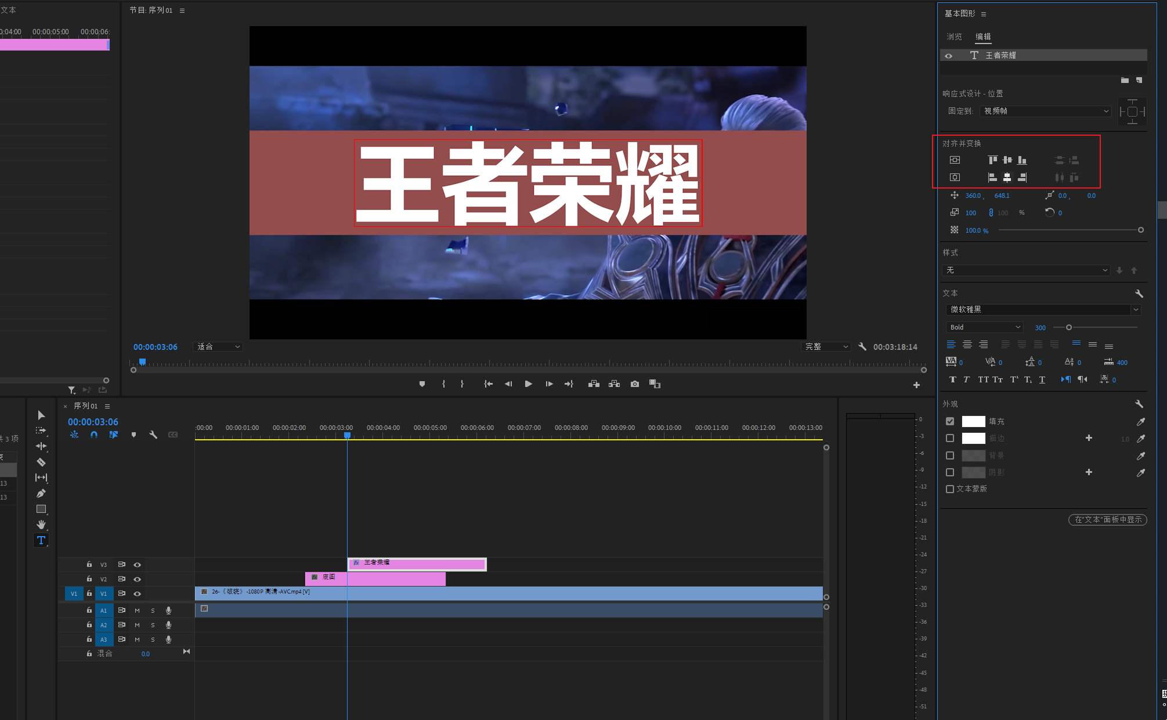
Task: Center align the text paragraph
Action: [967, 345]
